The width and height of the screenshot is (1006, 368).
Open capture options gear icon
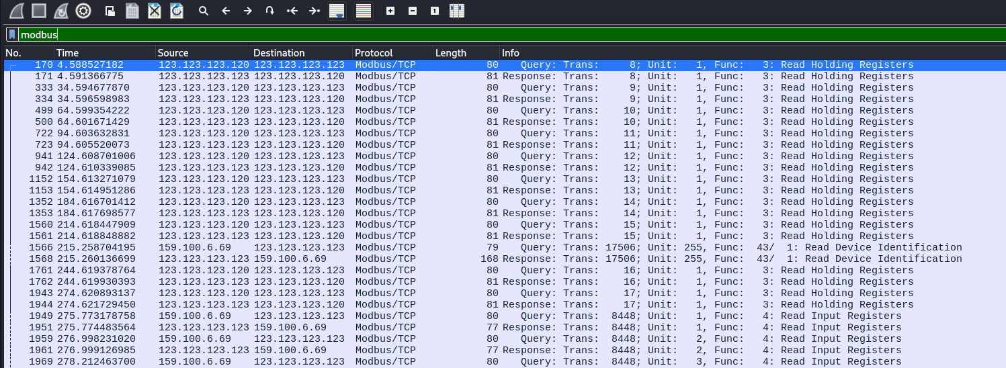tap(83, 11)
